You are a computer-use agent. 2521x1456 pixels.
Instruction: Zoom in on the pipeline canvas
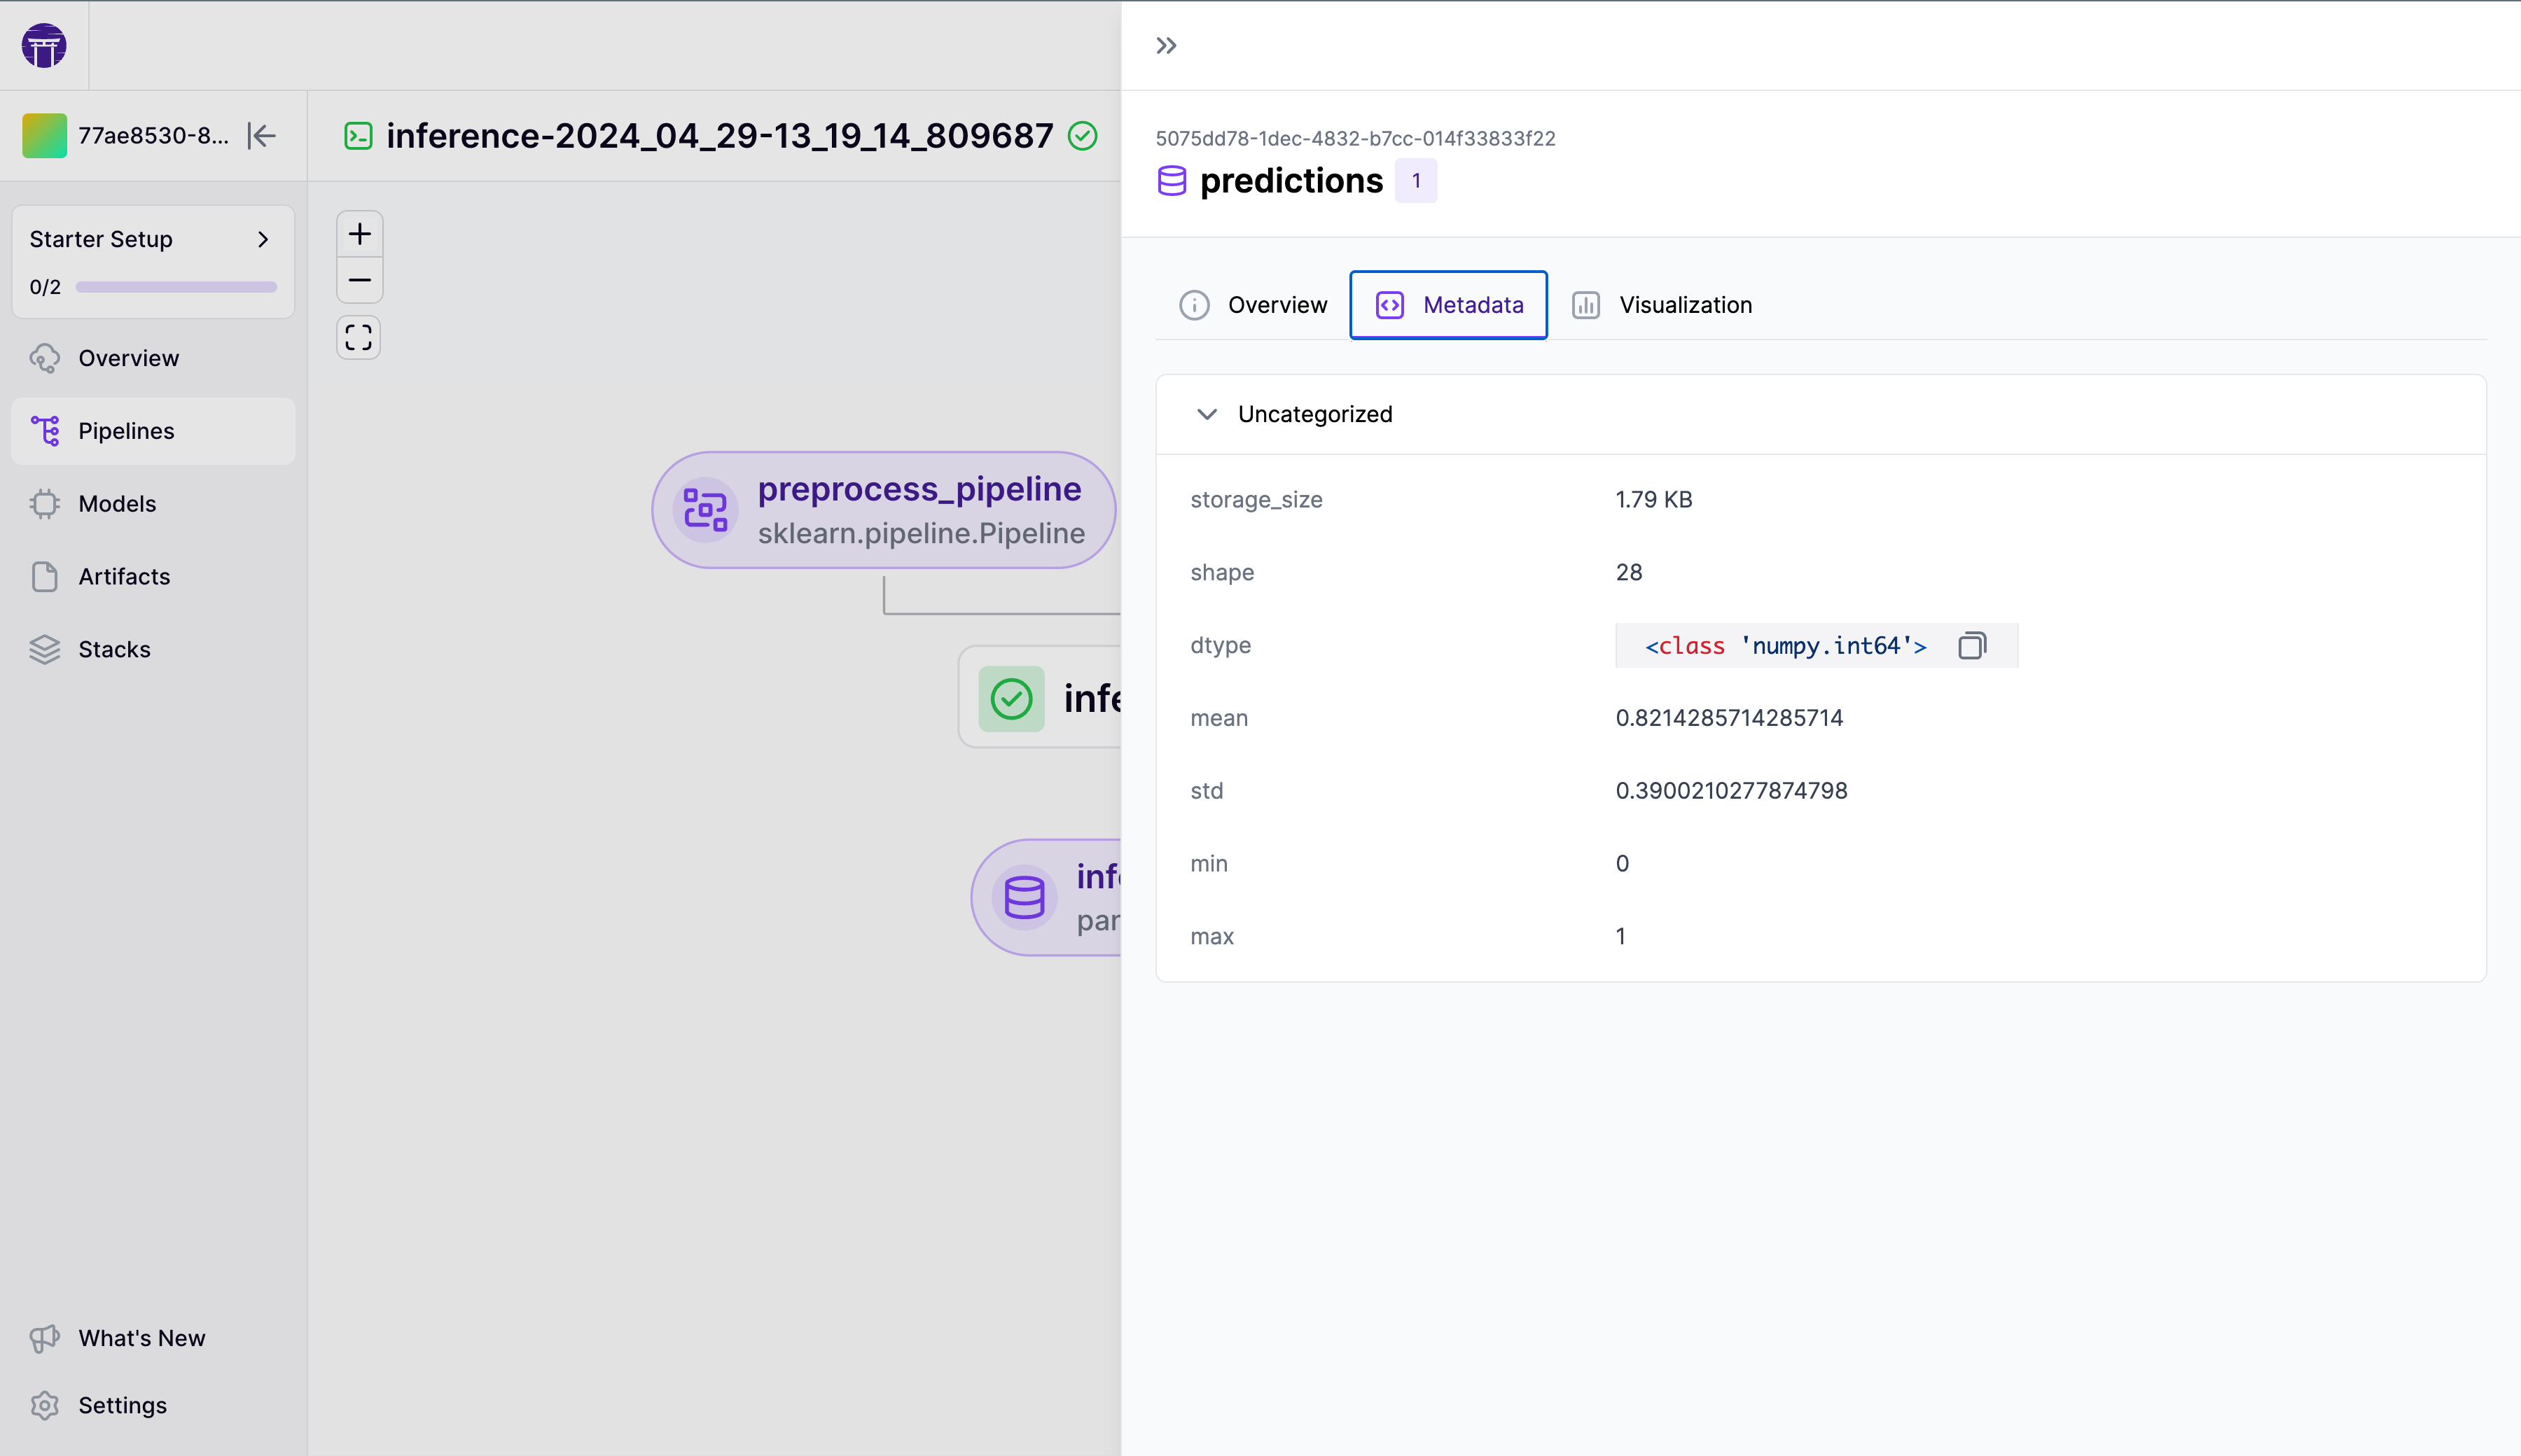tap(359, 234)
